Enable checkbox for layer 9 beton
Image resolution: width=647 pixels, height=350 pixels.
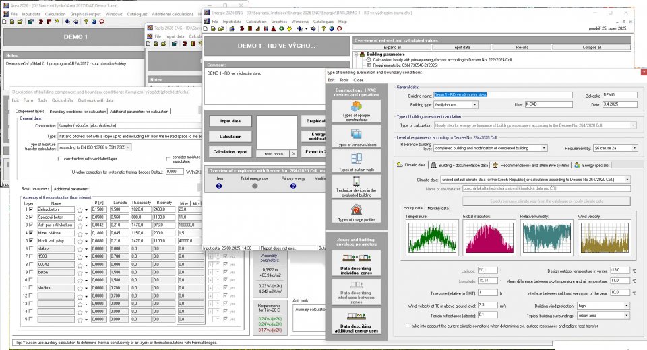click(30, 272)
